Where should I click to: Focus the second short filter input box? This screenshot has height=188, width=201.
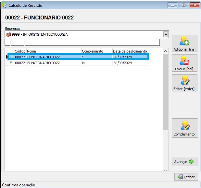coord(18,42)
